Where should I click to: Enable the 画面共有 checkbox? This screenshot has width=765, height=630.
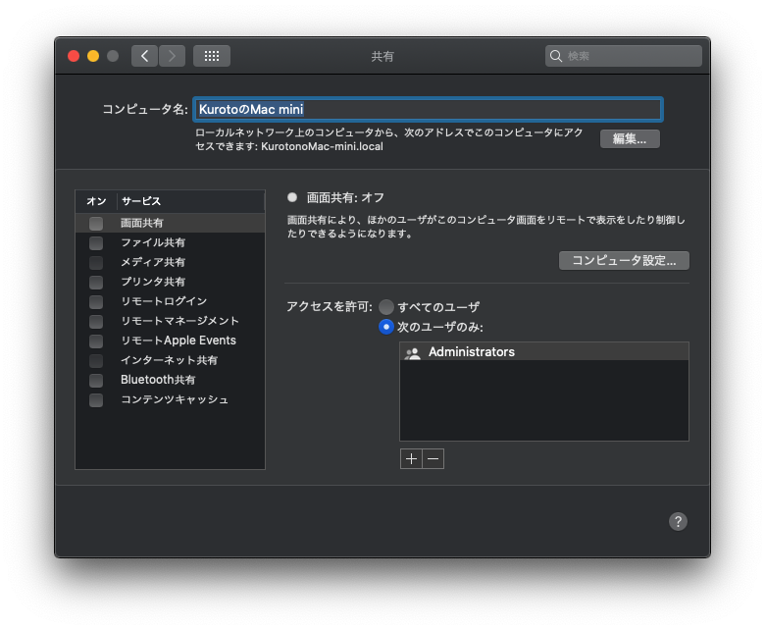[x=96, y=224]
